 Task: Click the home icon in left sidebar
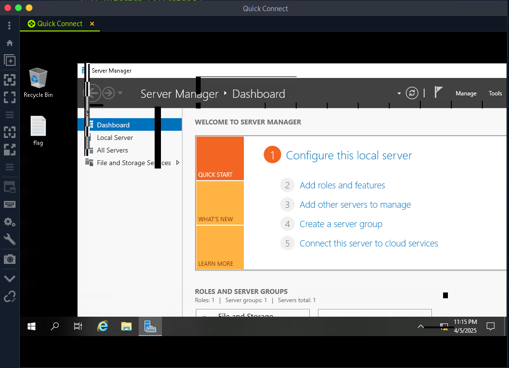point(10,43)
